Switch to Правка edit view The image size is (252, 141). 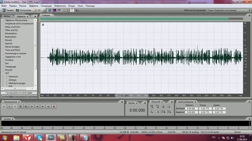(8, 10)
